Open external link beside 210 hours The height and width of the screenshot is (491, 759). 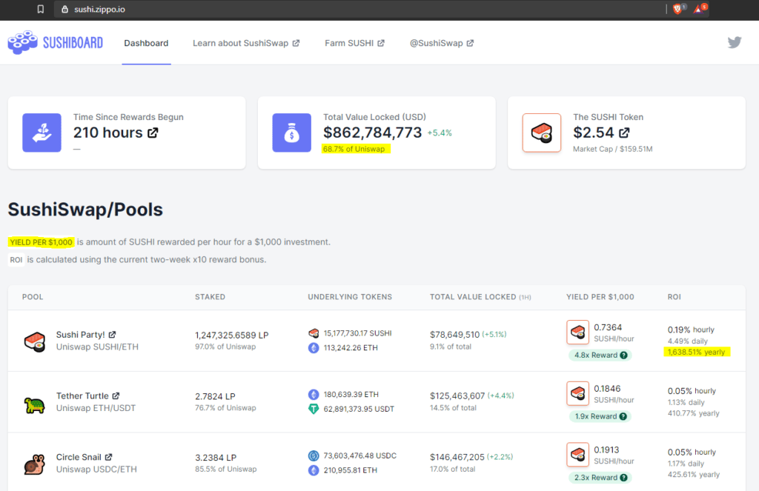tap(153, 133)
